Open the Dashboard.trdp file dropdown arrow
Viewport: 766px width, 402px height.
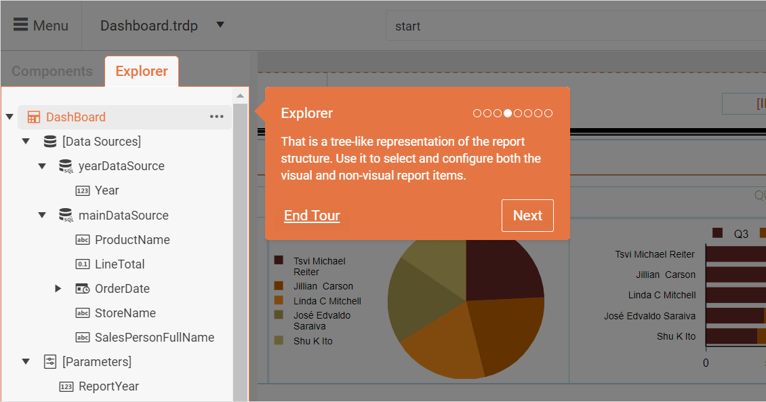[x=220, y=24]
